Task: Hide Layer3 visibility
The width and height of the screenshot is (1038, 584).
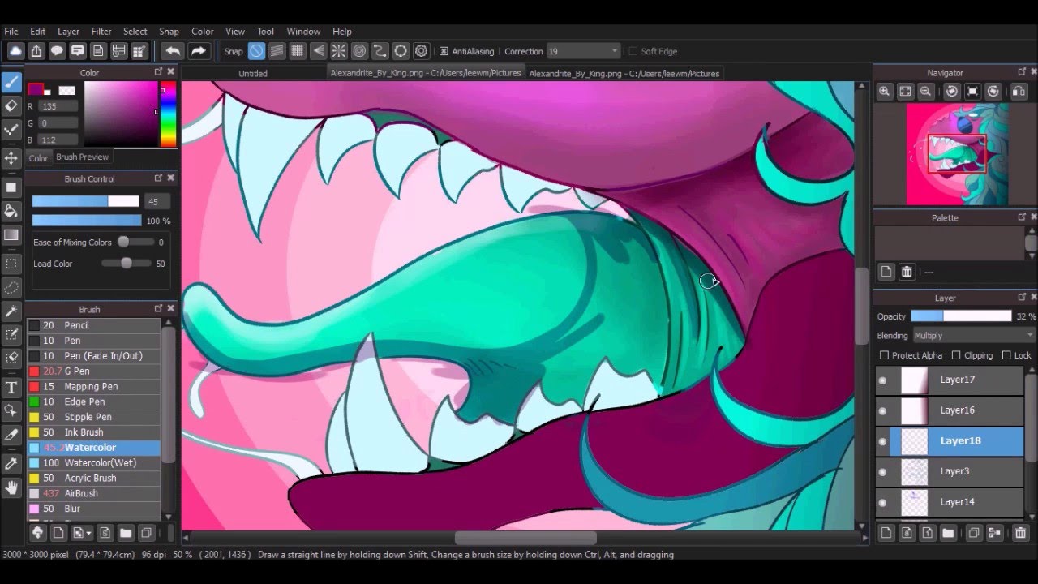Action: (882, 471)
